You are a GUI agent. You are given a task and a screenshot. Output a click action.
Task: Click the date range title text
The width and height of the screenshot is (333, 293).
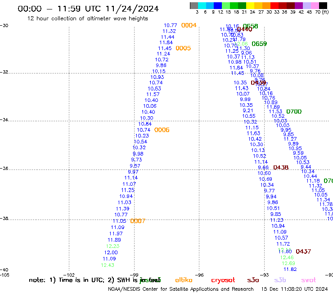(88, 9)
